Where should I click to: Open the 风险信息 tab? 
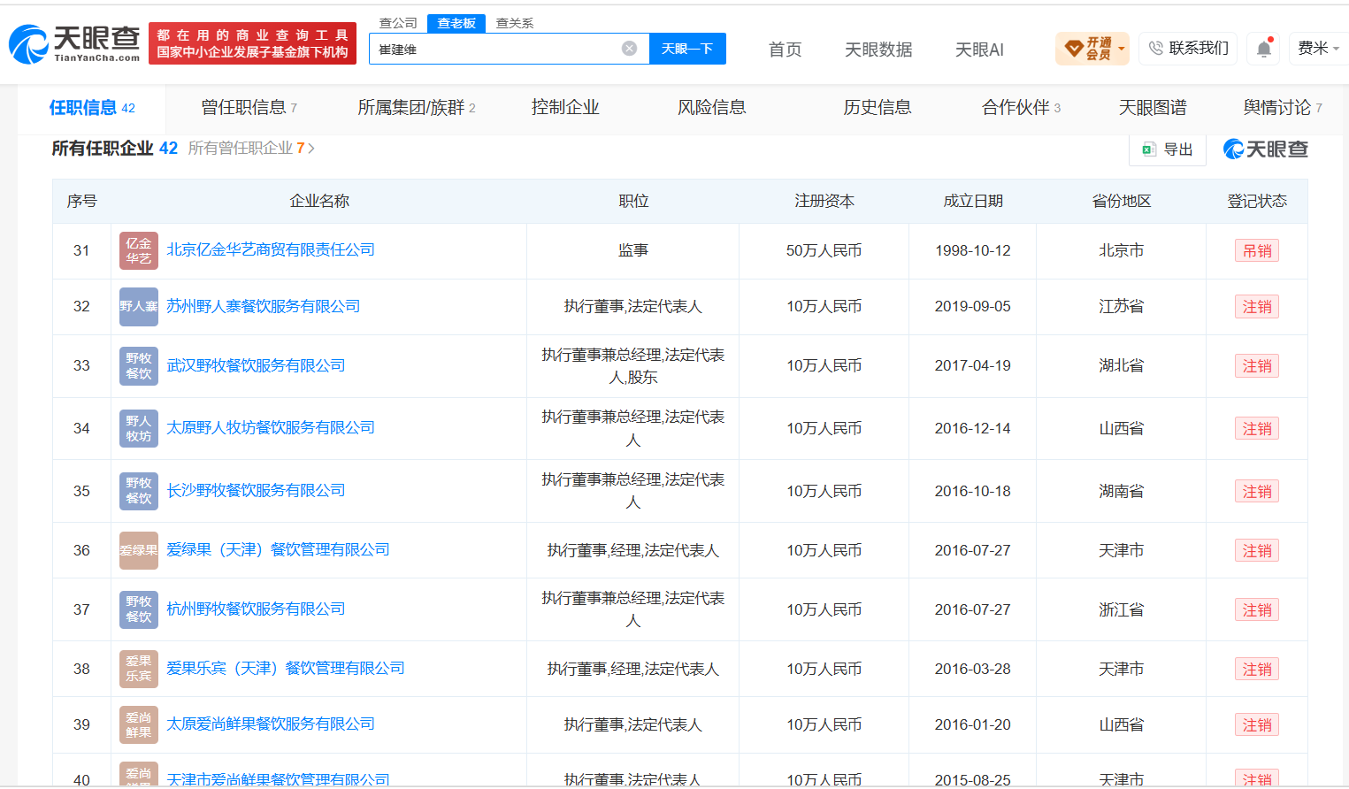click(x=712, y=108)
